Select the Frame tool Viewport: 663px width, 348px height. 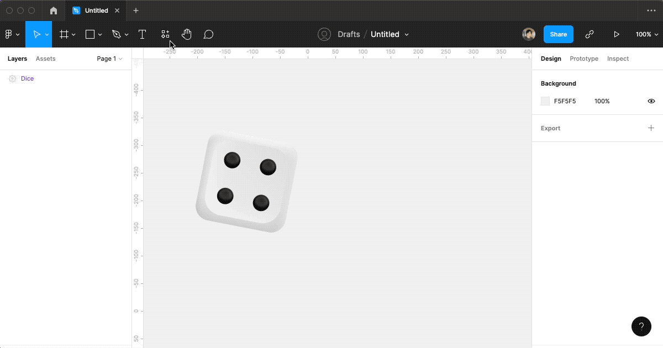(x=64, y=34)
